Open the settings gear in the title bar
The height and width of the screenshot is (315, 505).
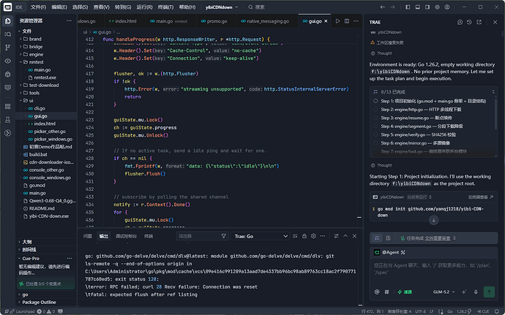point(438,7)
